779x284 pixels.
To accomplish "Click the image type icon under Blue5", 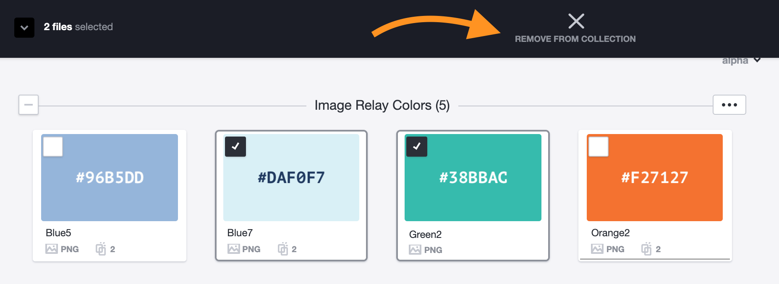I will point(52,249).
